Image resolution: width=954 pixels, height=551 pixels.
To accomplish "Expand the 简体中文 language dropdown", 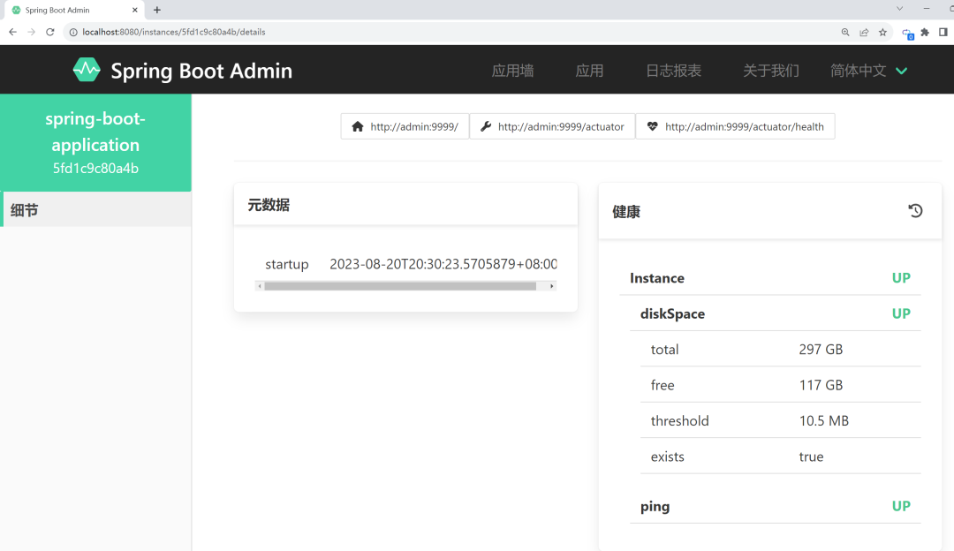I will (869, 71).
